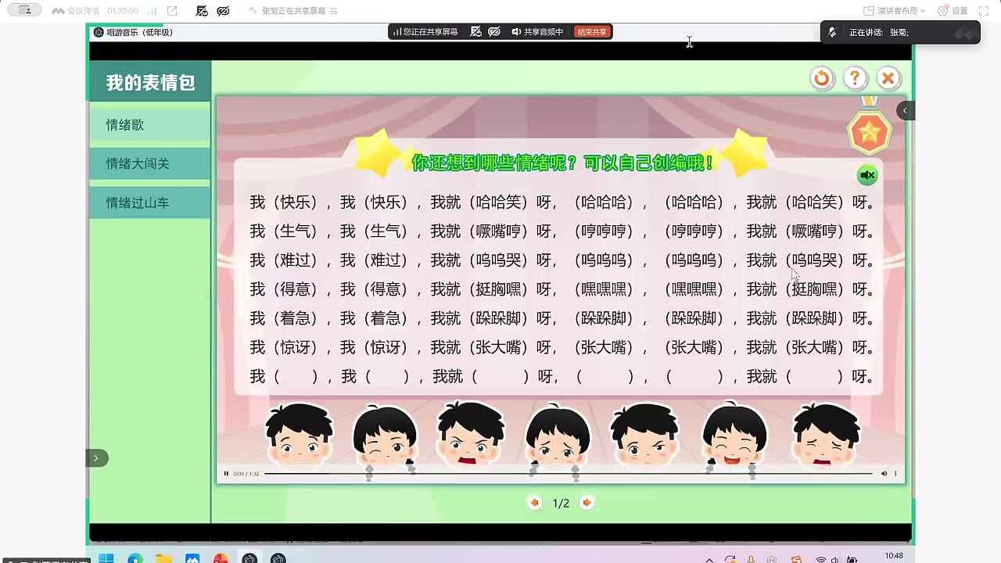Screen dimensions: 1001x563
Task: Collapse the right side panel arrow
Action: (x=905, y=110)
